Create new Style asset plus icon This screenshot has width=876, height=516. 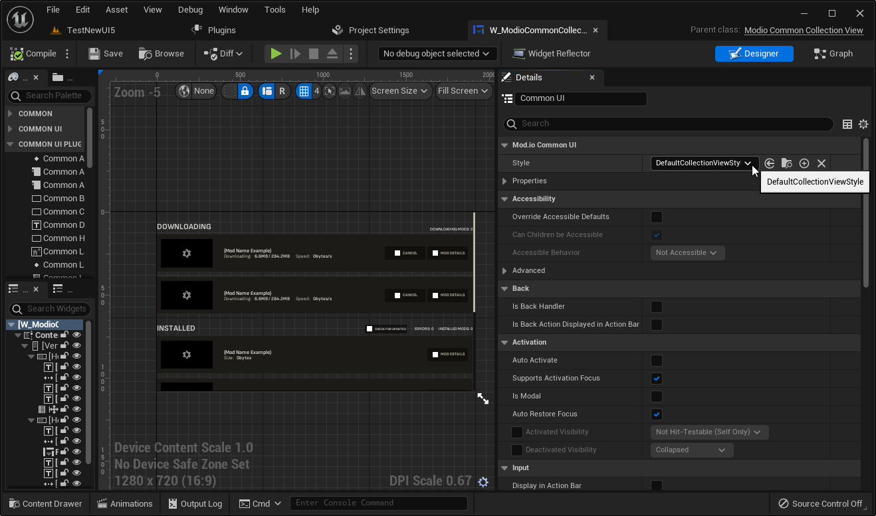[804, 163]
